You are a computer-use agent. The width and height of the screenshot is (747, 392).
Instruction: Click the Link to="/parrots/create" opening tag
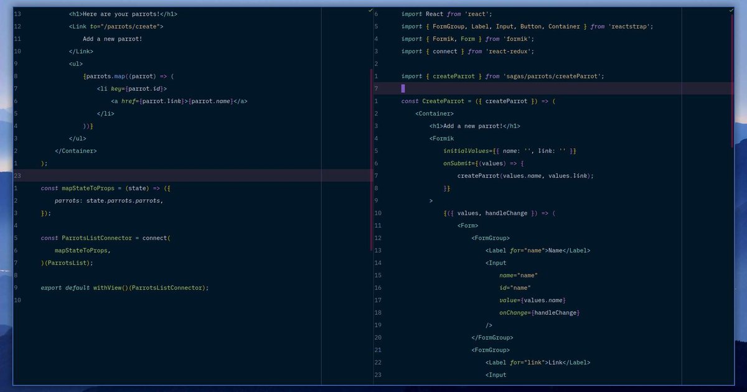point(116,26)
